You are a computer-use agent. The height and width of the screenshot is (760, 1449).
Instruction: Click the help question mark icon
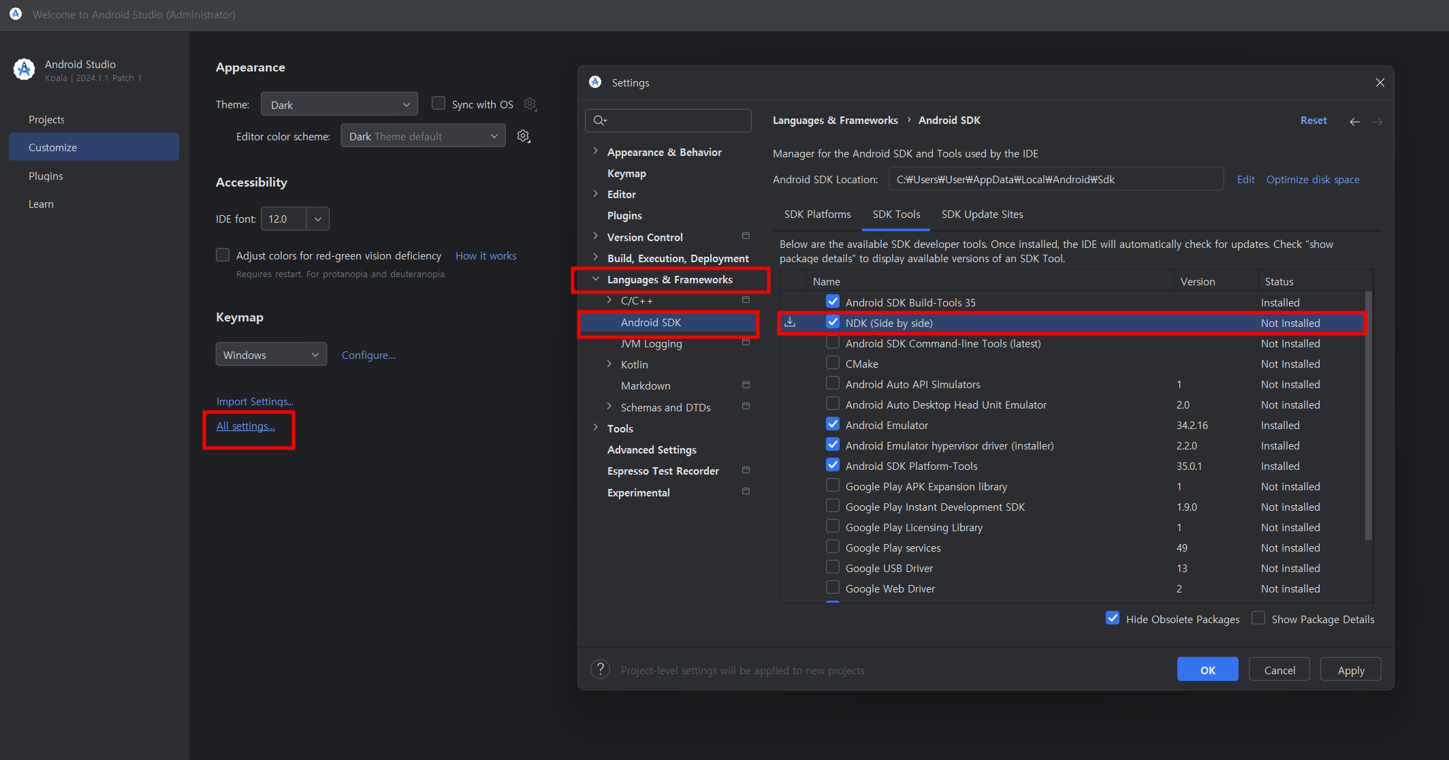600,669
